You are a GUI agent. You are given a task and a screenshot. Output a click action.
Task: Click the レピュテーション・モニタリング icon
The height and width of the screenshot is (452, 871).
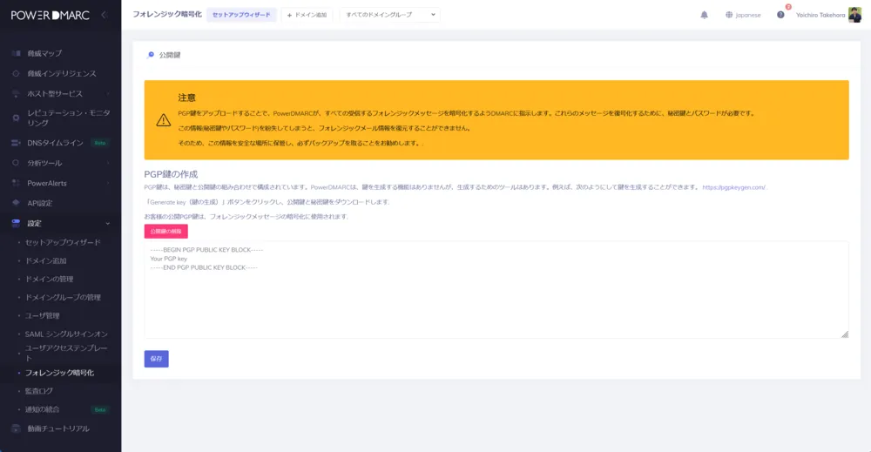click(16, 118)
